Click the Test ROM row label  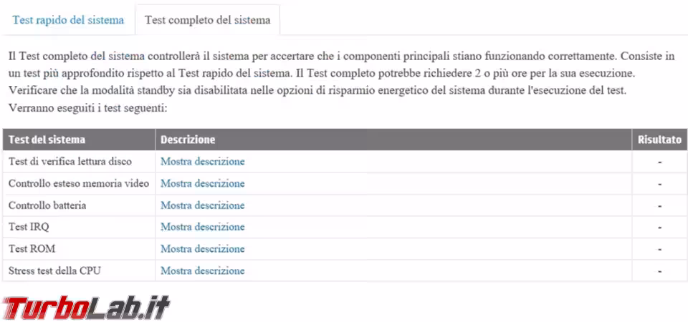(x=32, y=249)
